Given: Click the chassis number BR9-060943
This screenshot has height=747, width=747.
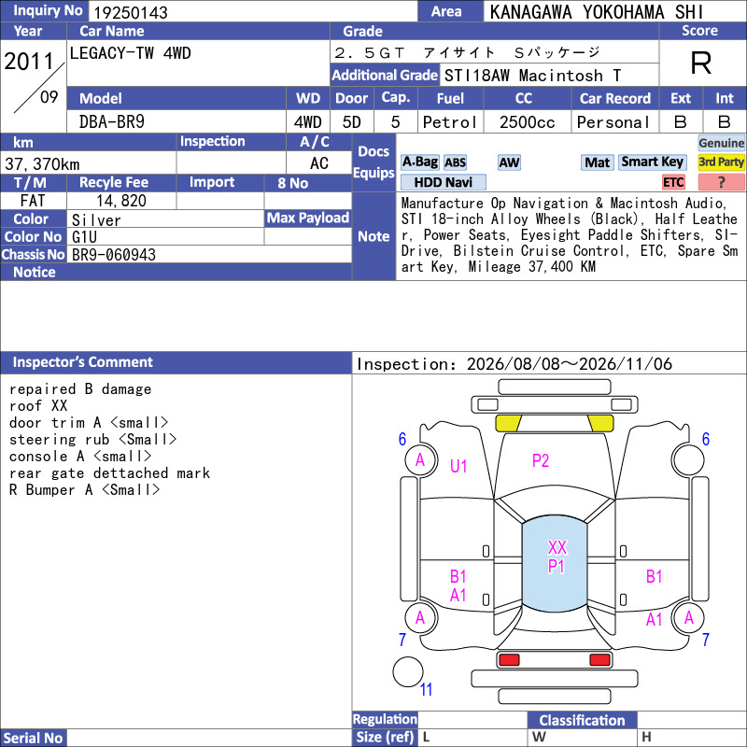Looking at the screenshot, I should point(113,255).
